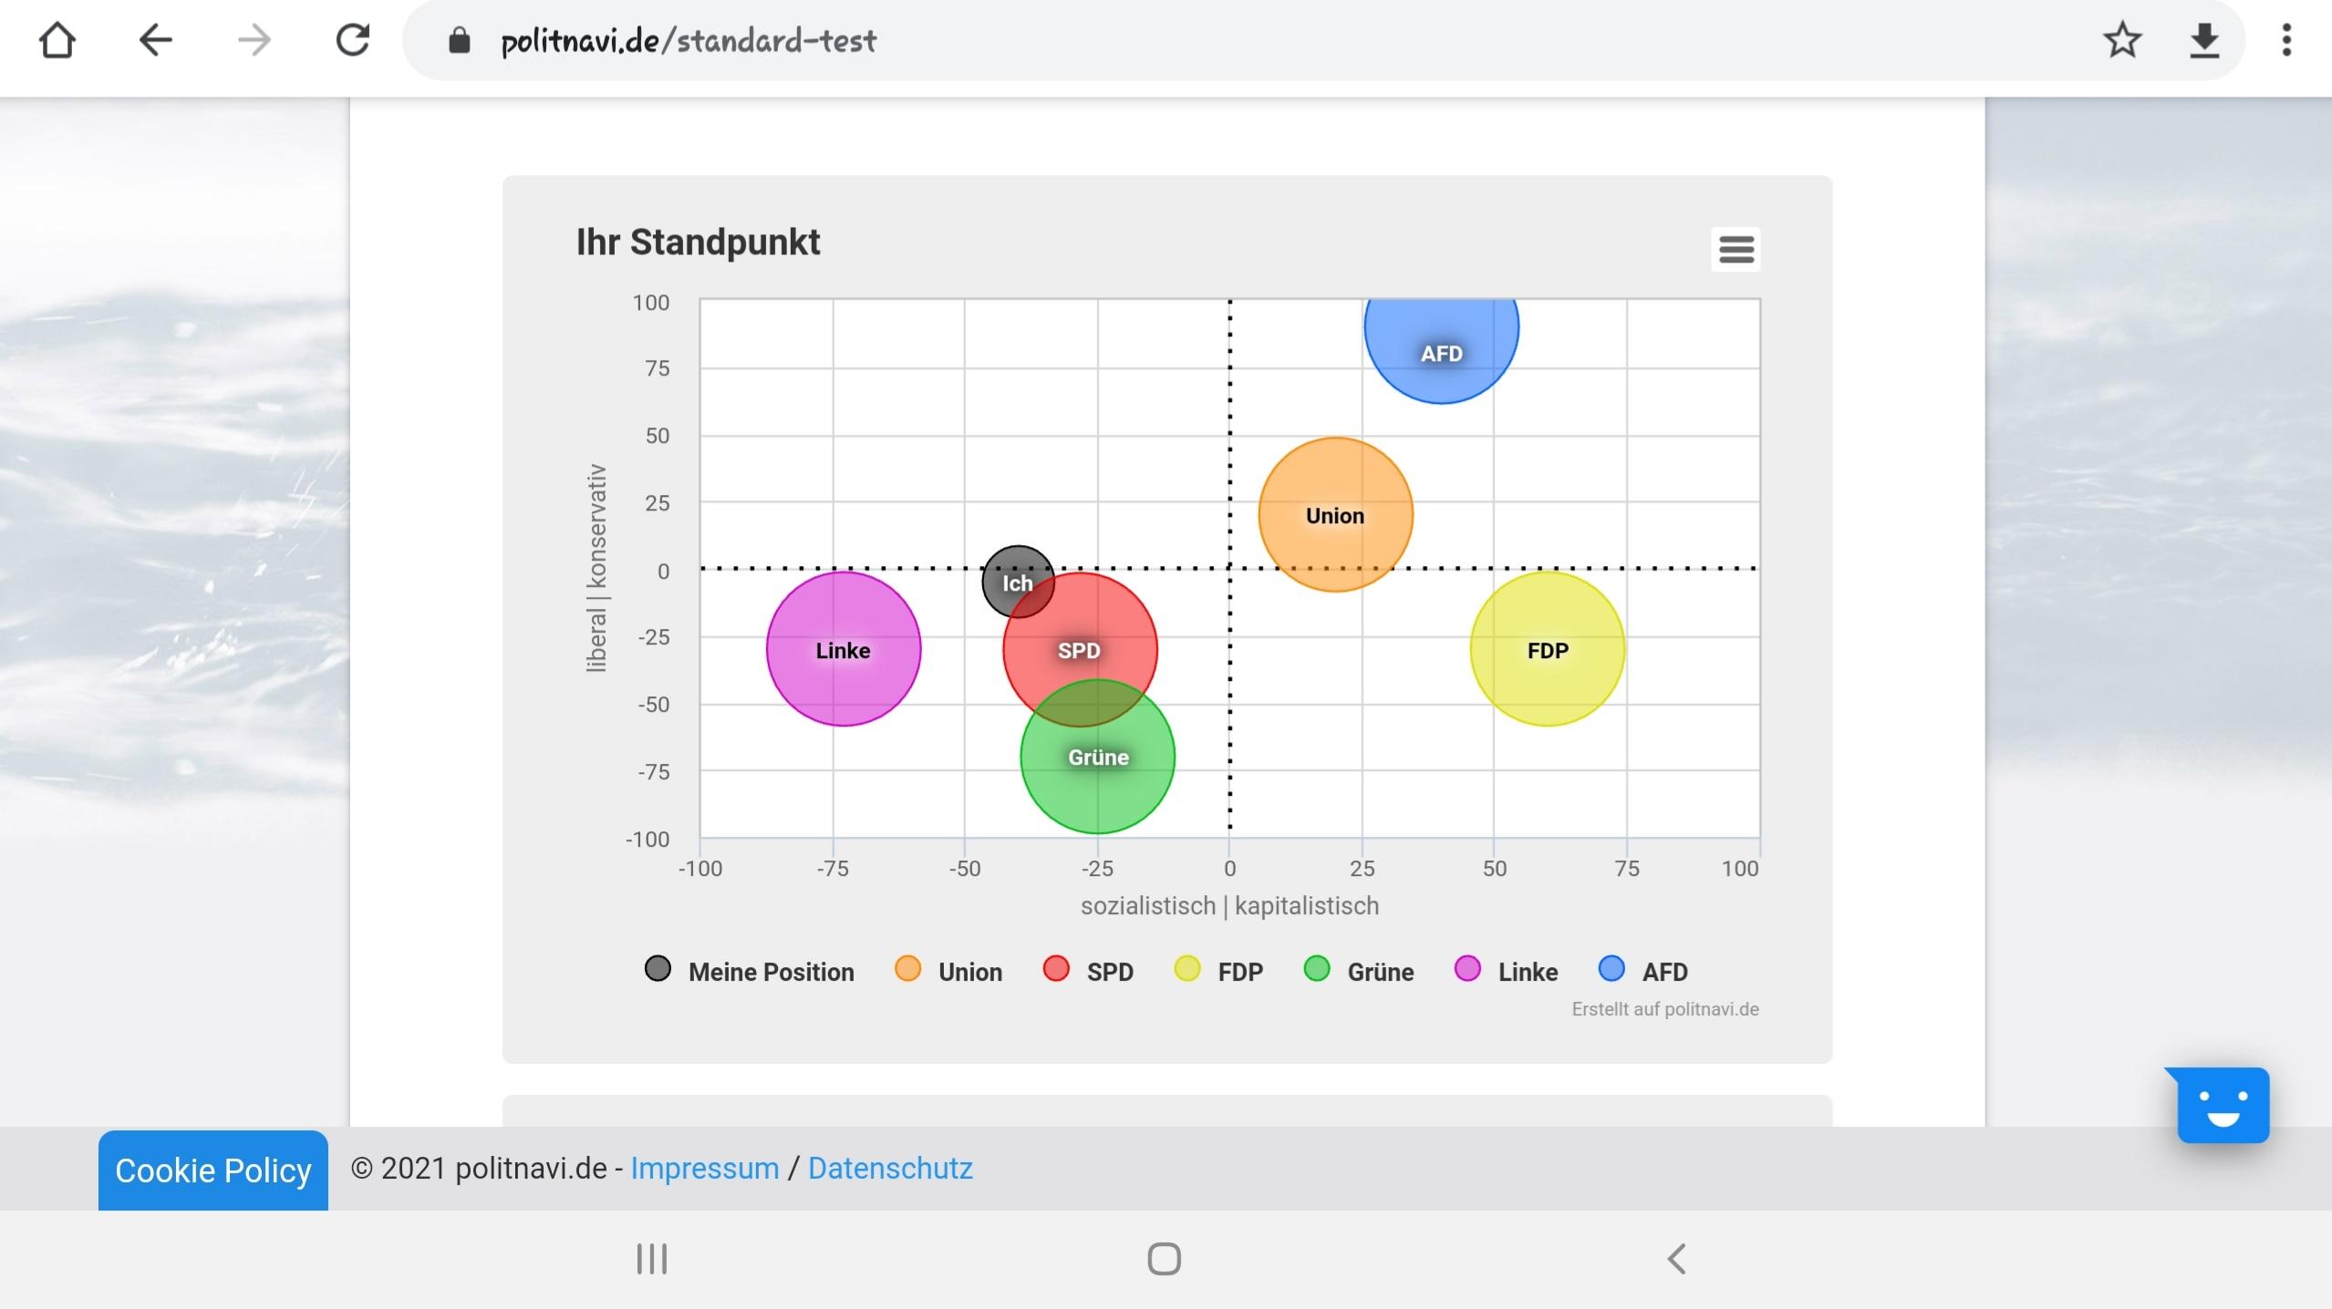Toggle AFD series in the legend
The width and height of the screenshot is (2332, 1309).
pyautogui.click(x=1643, y=971)
